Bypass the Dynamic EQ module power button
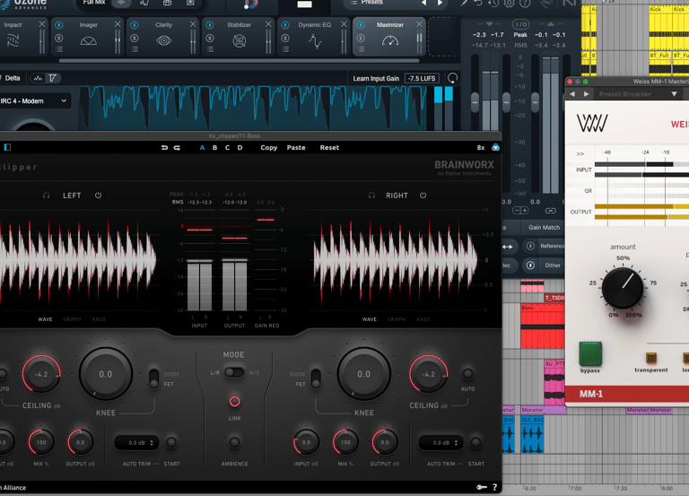The height and width of the screenshot is (496, 689). (285, 25)
